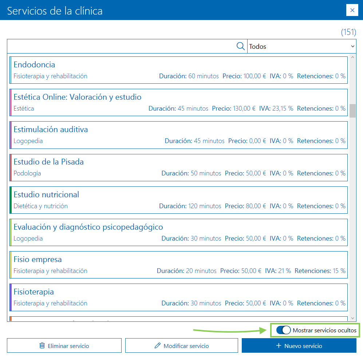Image resolution: width=363 pixels, height=360 pixels.
Task: Close the Servicios de la clínica dialog
Action: click(x=352, y=10)
